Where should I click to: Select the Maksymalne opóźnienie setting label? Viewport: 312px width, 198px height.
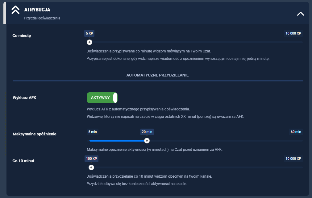coord(35,134)
